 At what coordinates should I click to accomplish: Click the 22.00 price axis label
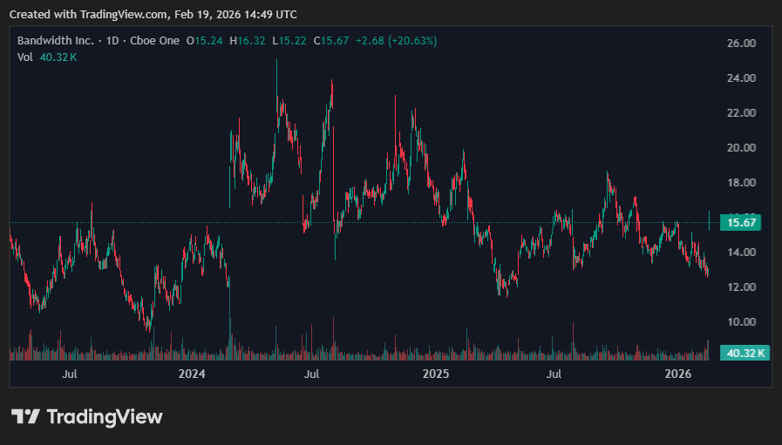[x=742, y=113]
